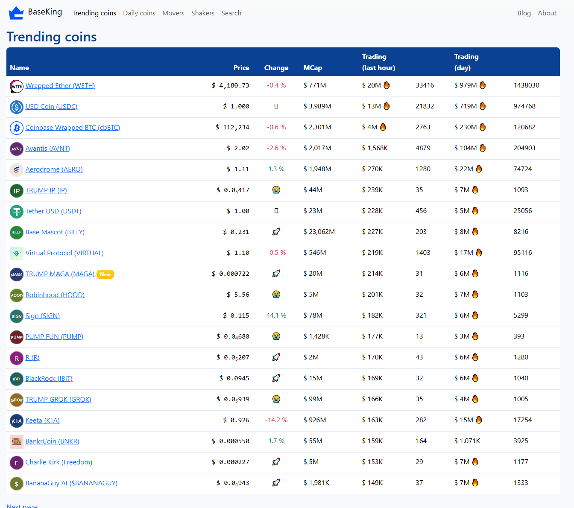Open the About page link
Screen dimensions: 574x508
pyautogui.click(x=547, y=13)
